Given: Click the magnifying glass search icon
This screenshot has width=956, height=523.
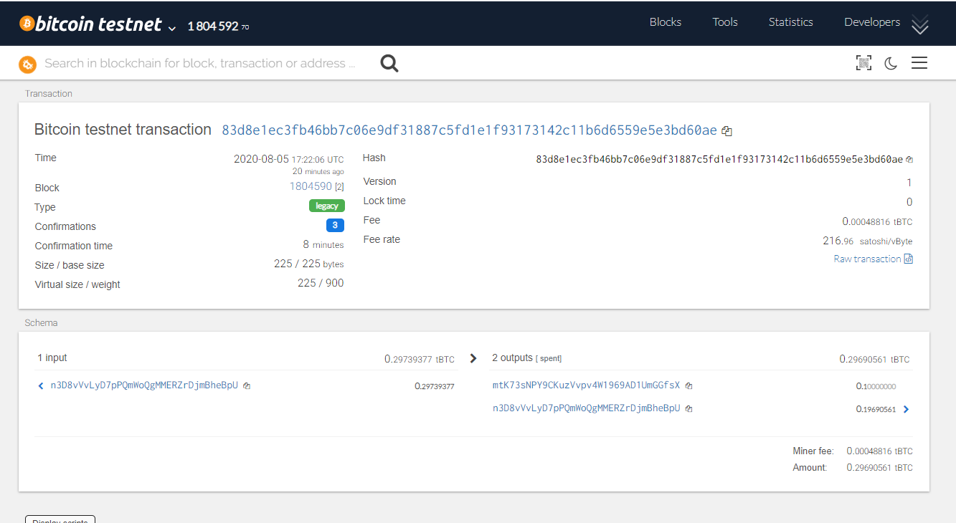Looking at the screenshot, I should 389,64.
